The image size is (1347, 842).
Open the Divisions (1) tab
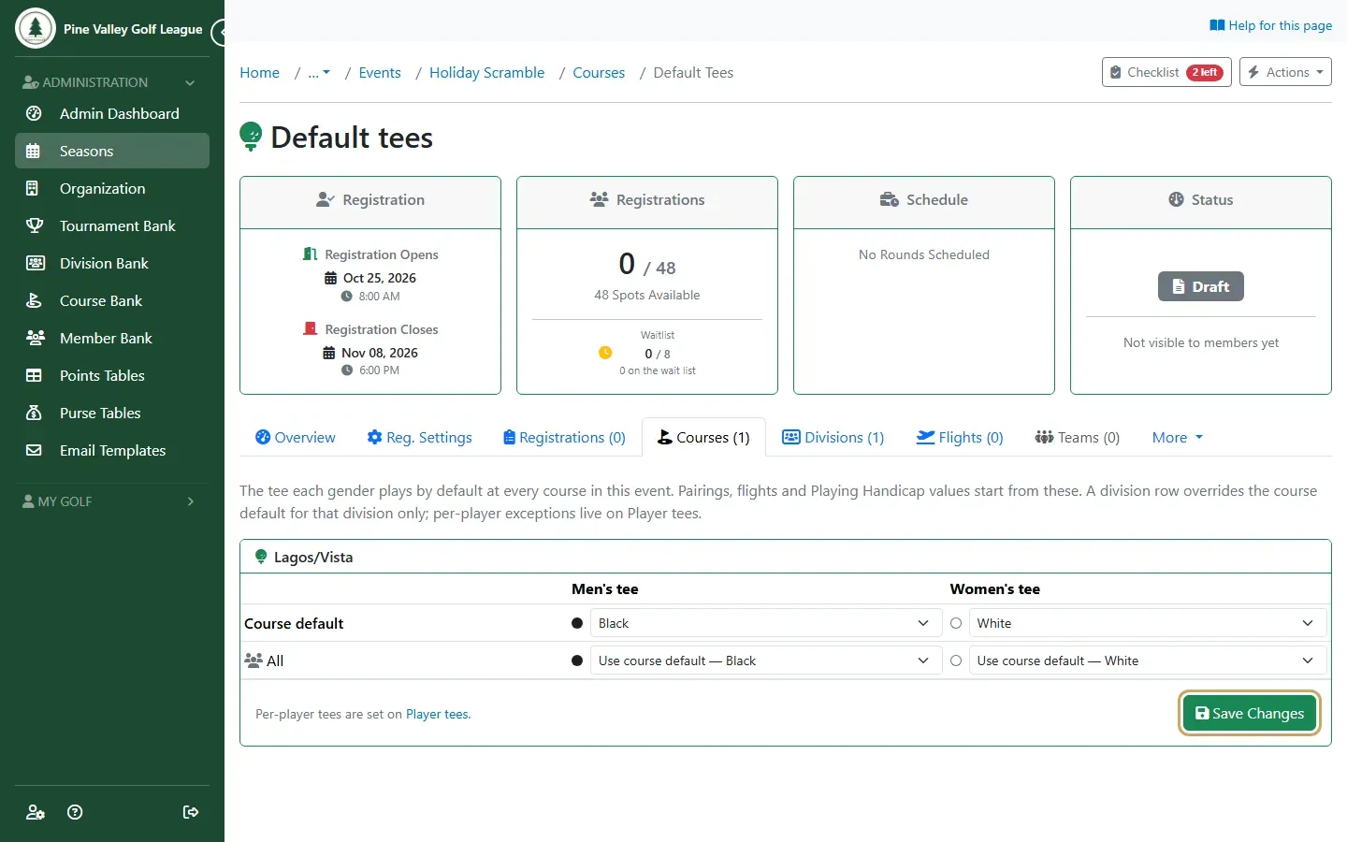833,437
